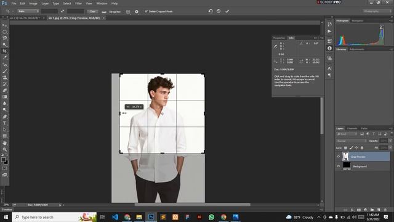Add a layer style fx button
The width and height of the screenshot is (394, 222).
click(352, 210)
